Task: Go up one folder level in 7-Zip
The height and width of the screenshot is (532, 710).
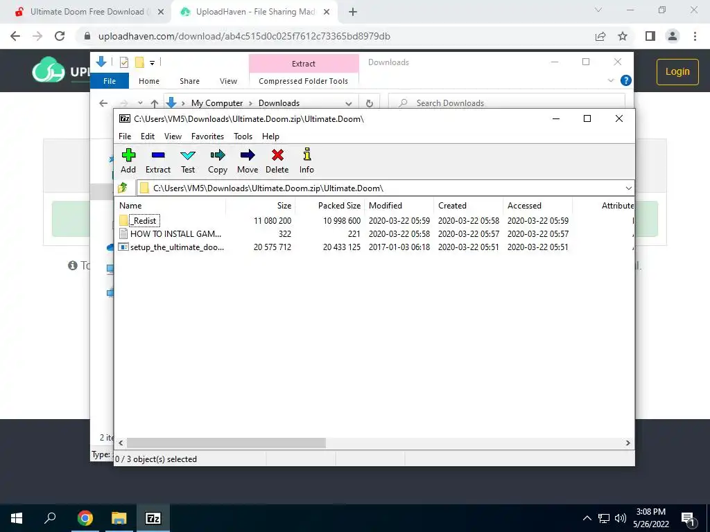Action: point(123,188)
